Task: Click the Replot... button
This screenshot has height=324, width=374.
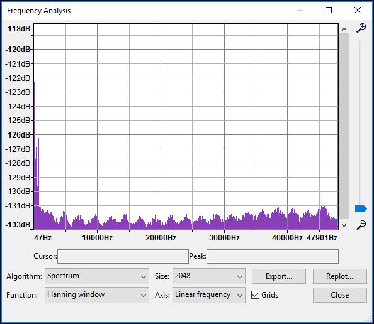Action: 340,276
